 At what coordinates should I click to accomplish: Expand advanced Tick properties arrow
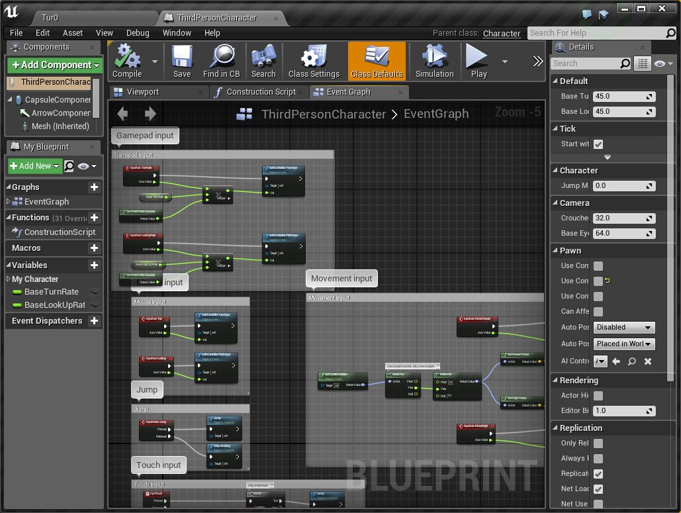(608, 158)
